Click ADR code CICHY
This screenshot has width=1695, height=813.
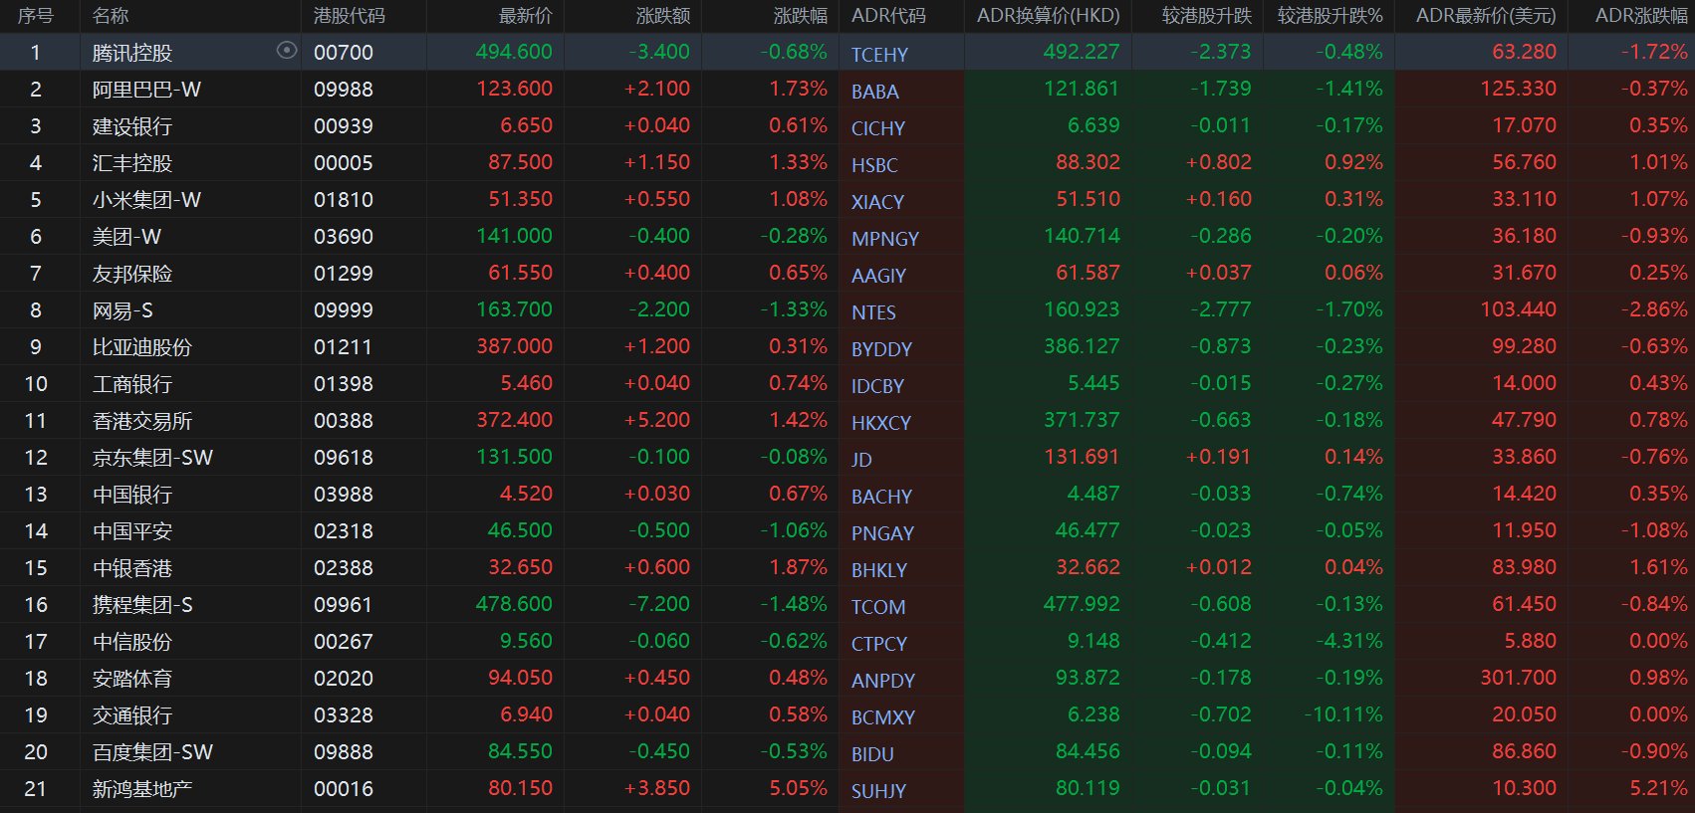pyautogui.click(x=878, y=128)
